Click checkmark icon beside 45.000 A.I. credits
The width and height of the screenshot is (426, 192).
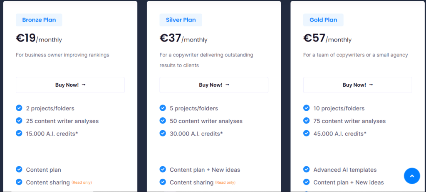pyautogui.click(x=307, y=133)
